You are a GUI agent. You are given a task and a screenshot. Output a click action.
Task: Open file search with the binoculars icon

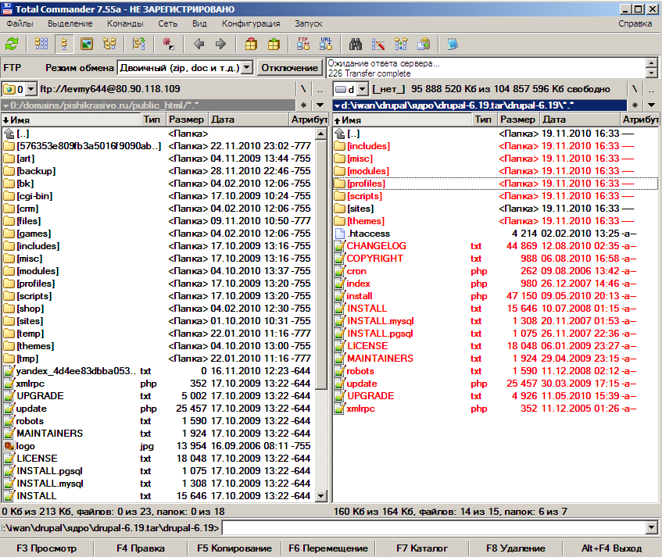(356, 44)
